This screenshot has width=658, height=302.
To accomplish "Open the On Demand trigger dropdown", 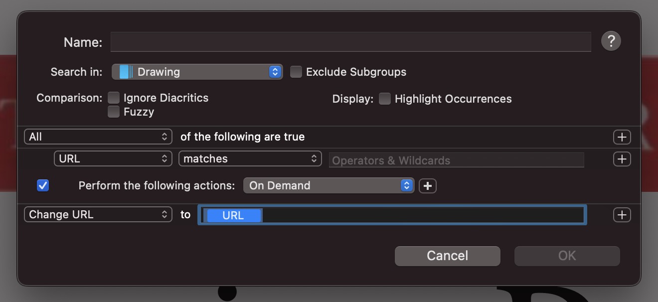I will point(328,186).
